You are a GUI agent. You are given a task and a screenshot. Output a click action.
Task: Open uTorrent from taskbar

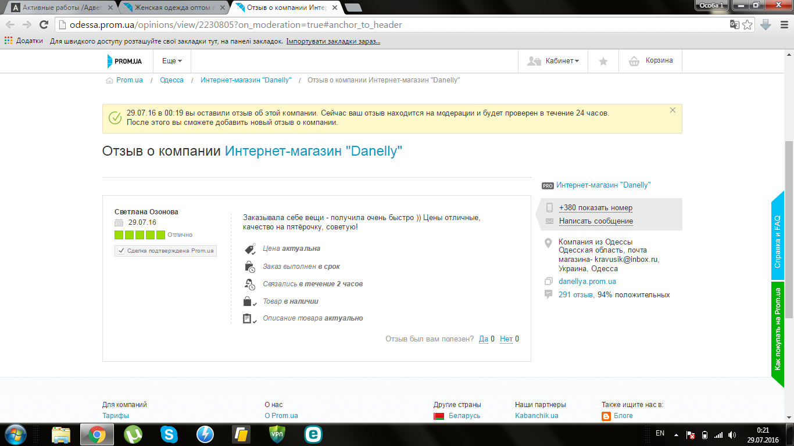133,434
